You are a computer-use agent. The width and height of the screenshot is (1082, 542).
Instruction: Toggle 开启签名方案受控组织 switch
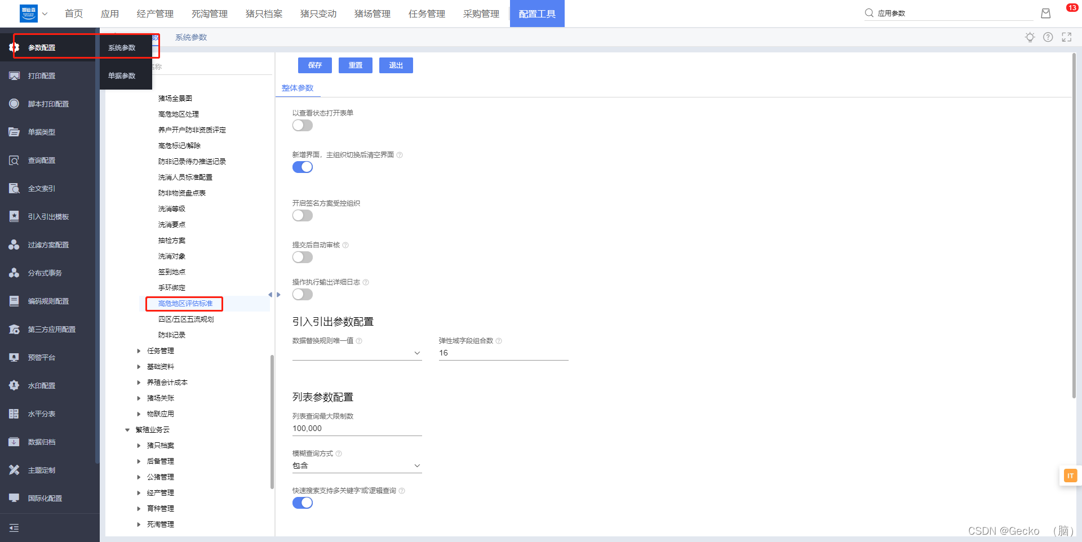[303, 216]
